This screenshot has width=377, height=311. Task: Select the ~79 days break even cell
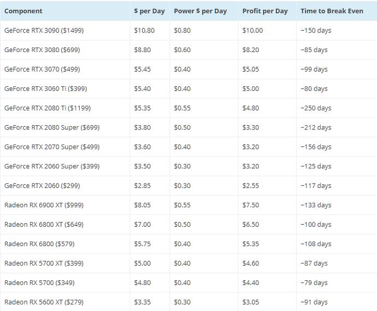coord(314,283)
